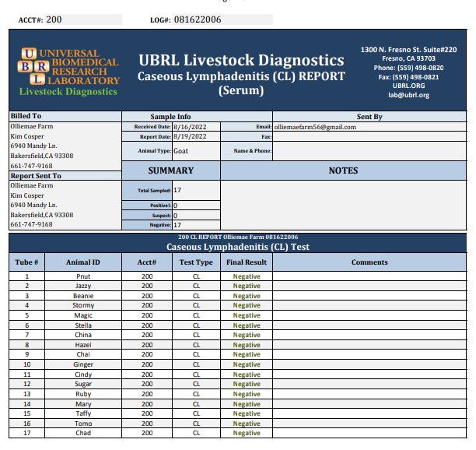The width and height of the screenshot is (476, 450).
Task: Click the NOTES section header
Action: tap(343, 171)
